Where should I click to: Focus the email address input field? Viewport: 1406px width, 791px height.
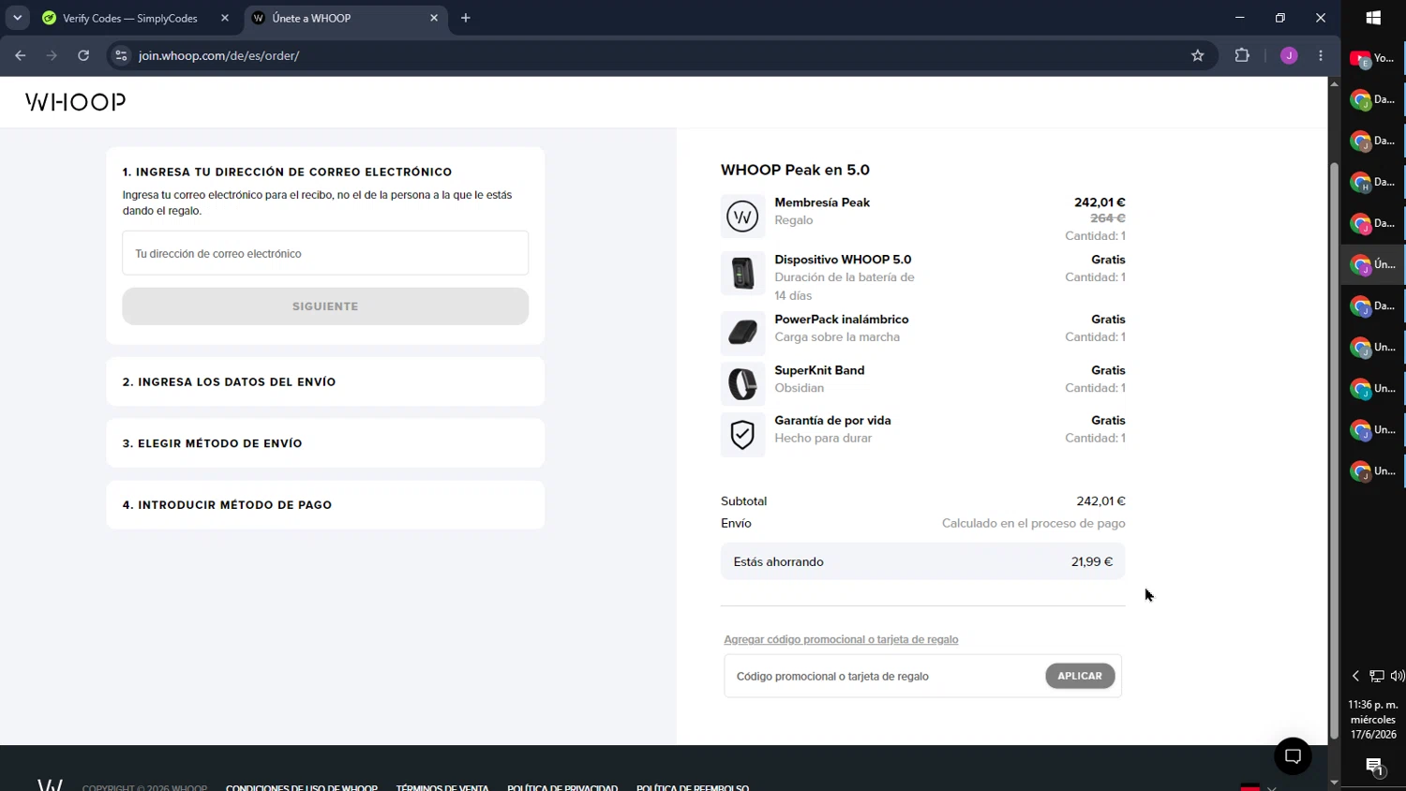coord(325,253)
